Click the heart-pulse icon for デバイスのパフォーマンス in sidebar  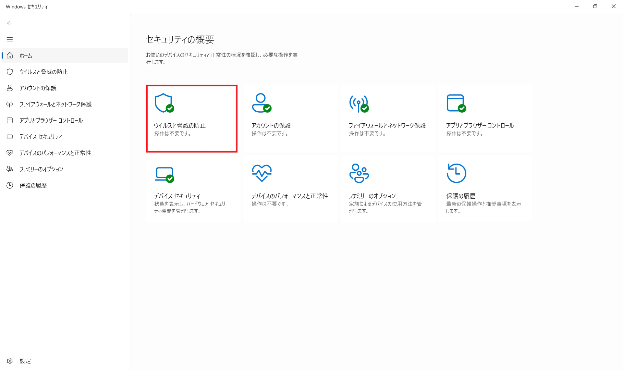10,153
